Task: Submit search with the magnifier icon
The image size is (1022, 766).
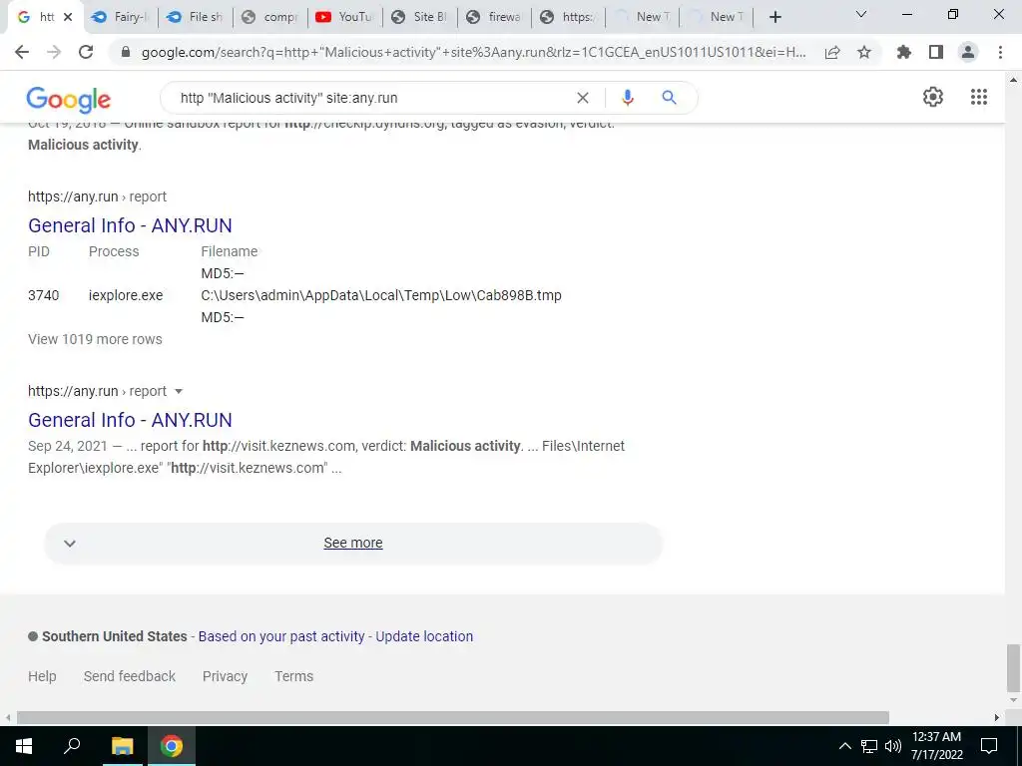Action: click(x=669, y=98)
